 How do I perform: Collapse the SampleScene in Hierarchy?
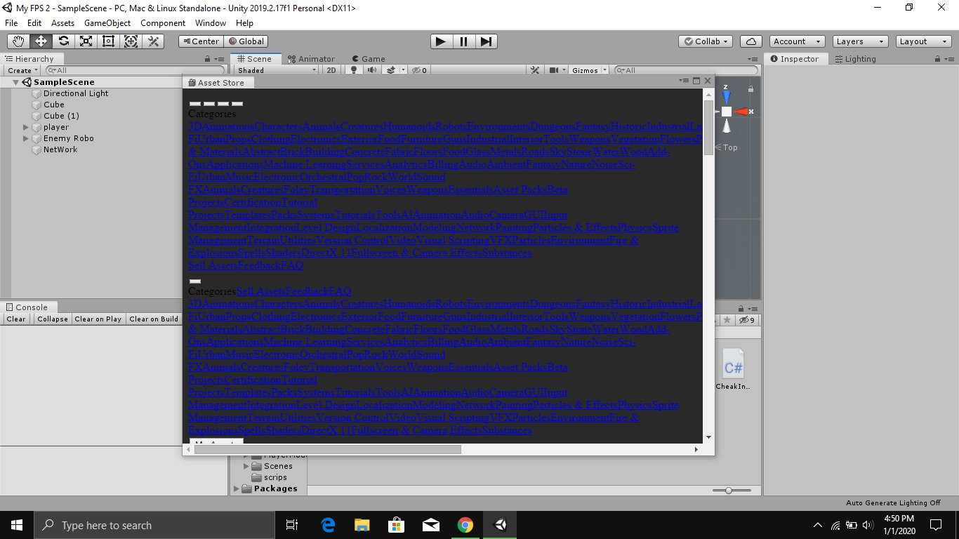[x=16, y=82]
